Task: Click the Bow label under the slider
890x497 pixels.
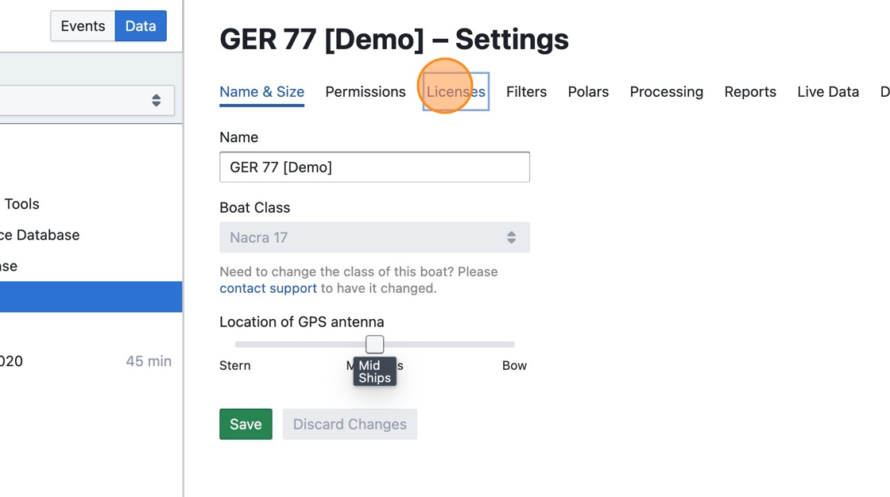Action: (x=514, y=366)
